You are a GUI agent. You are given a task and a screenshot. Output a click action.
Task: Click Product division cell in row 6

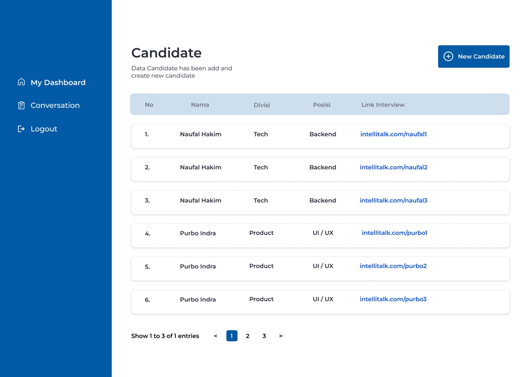[262, 299]
